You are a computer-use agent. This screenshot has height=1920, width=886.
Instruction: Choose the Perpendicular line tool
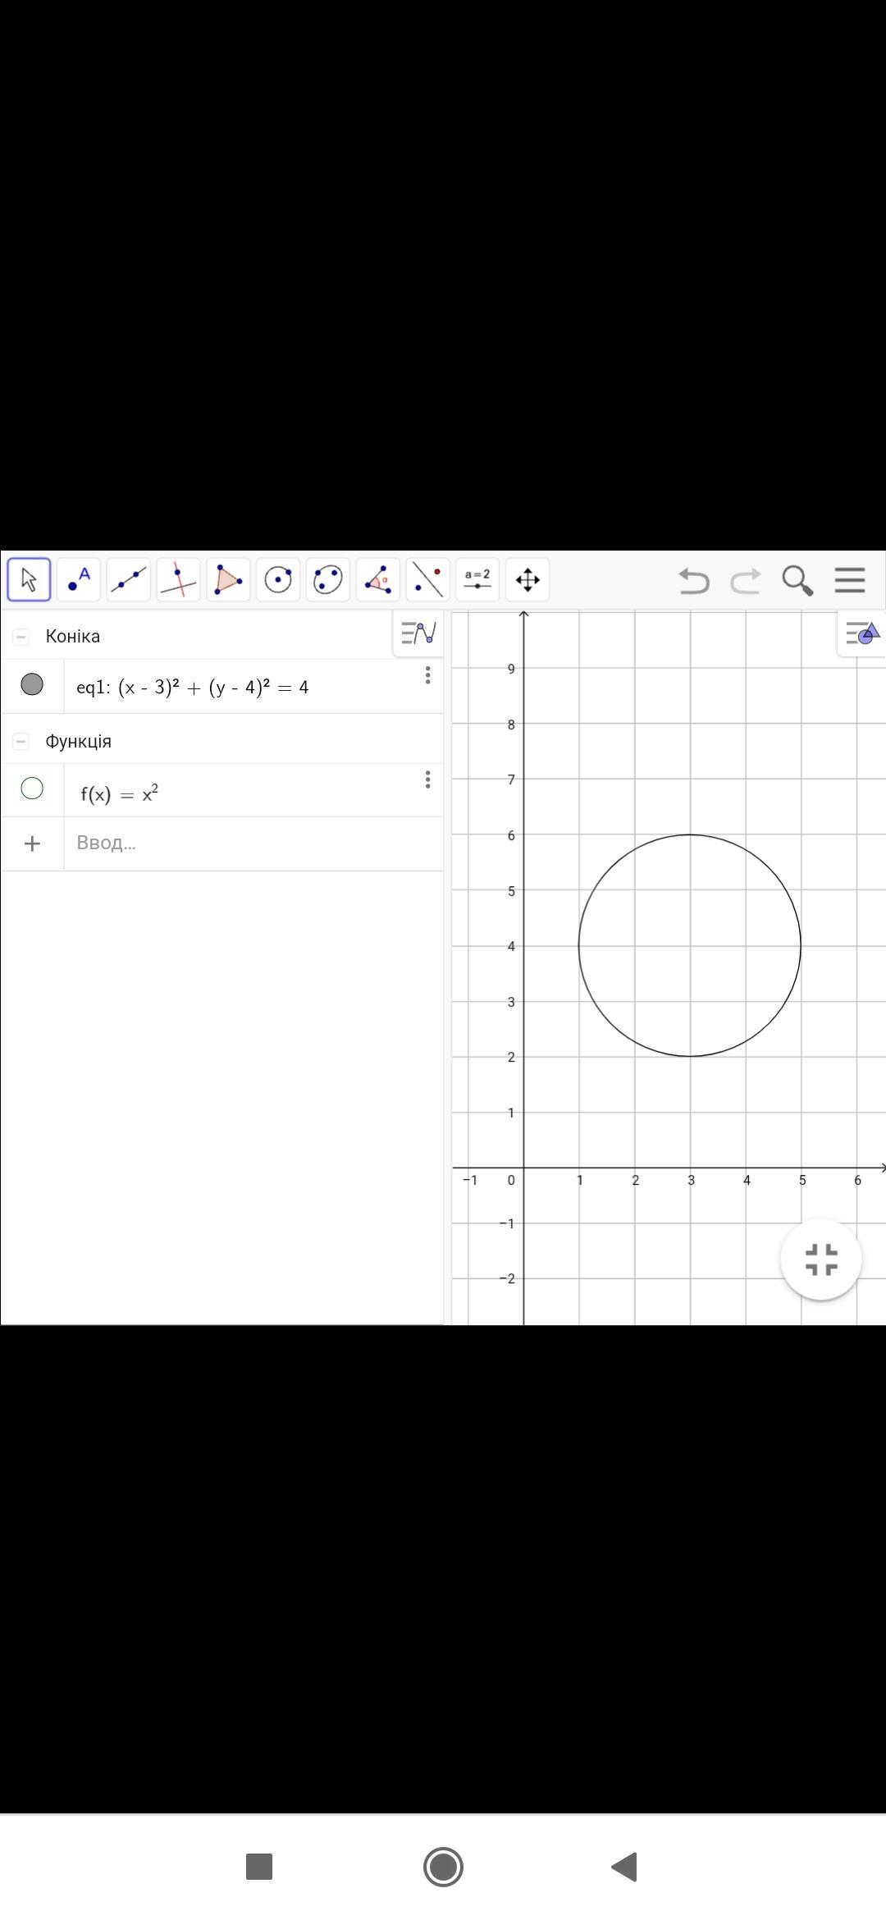(x=178, y=580)
